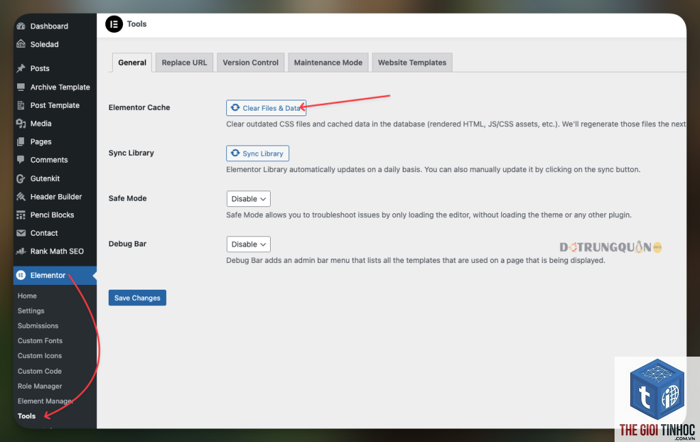The width and height of the screenshot is (700, 442).
Task: Open the Custom Code submenu link
Action: pos(40,371)
